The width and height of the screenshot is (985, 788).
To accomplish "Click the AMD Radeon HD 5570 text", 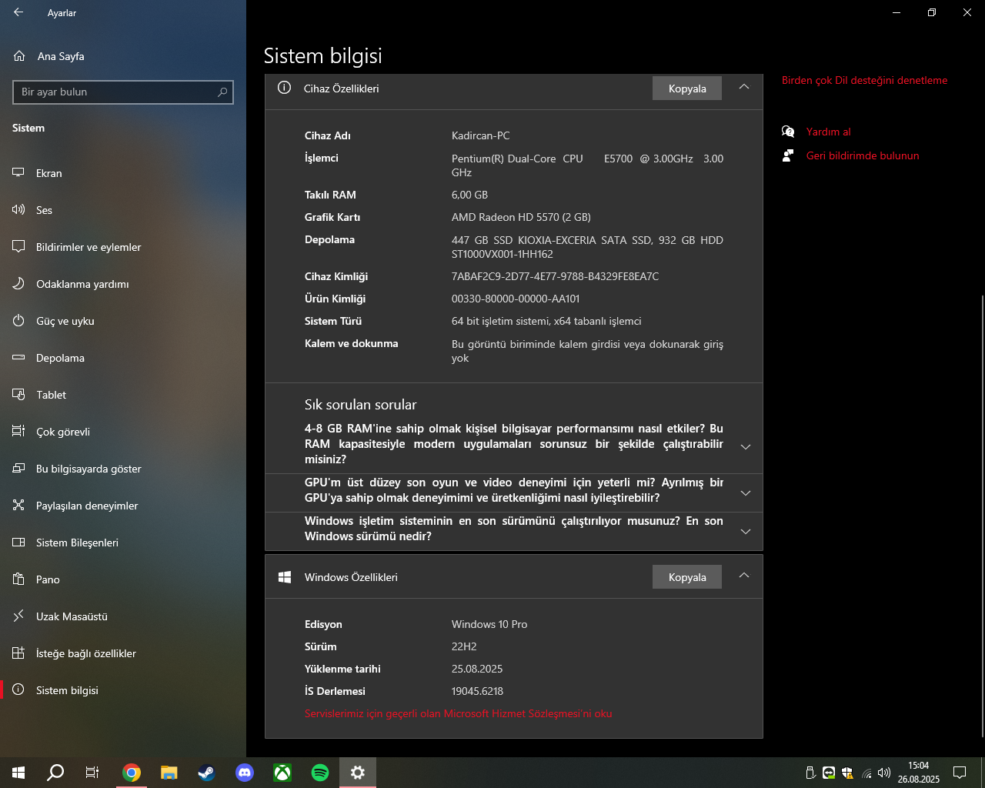I will click(x=521, y=217).
